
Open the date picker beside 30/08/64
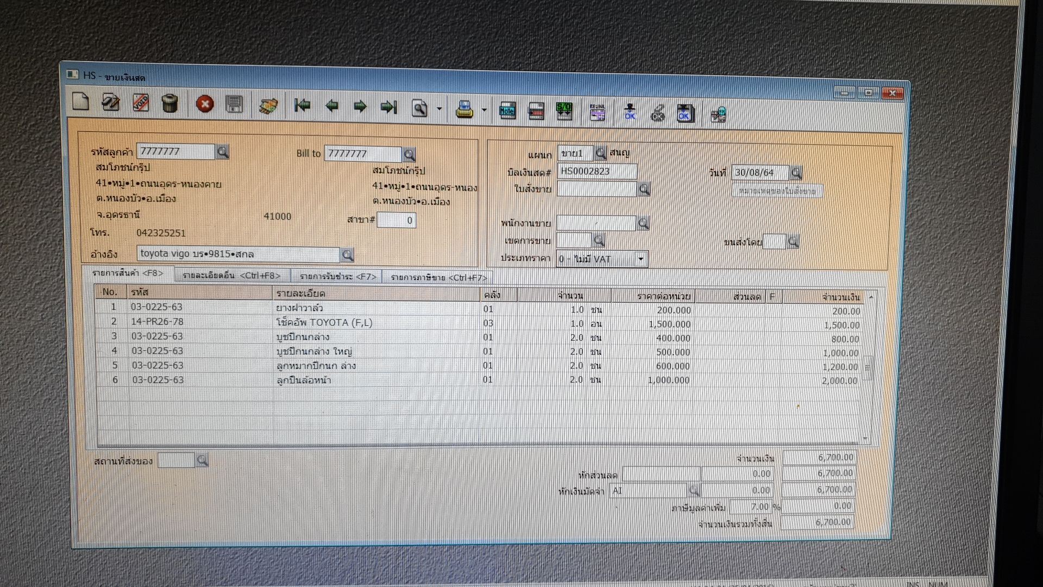(796, 173)
